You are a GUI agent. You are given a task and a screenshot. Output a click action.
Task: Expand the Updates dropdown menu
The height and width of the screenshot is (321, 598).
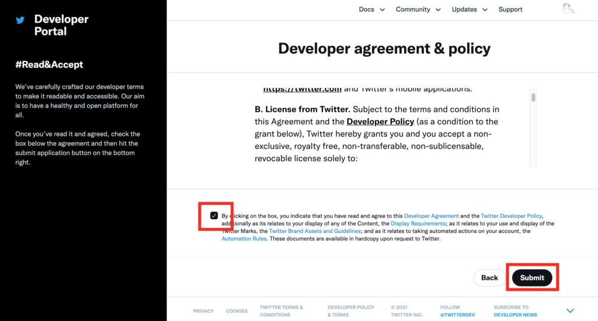tap(469, 9)
